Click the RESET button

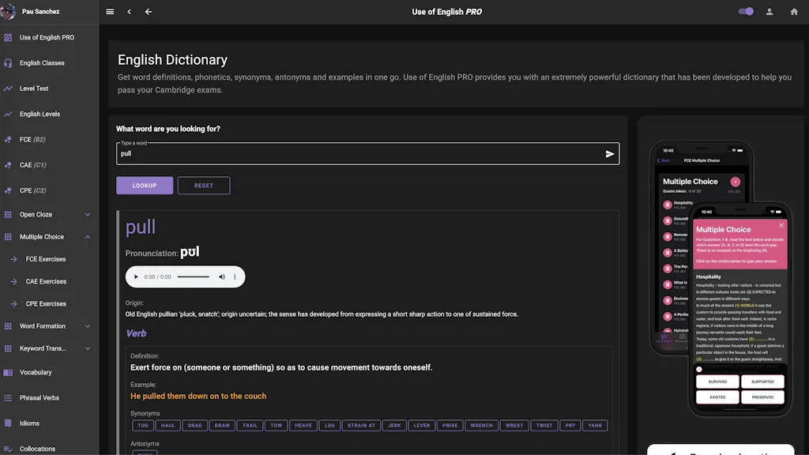204,186
